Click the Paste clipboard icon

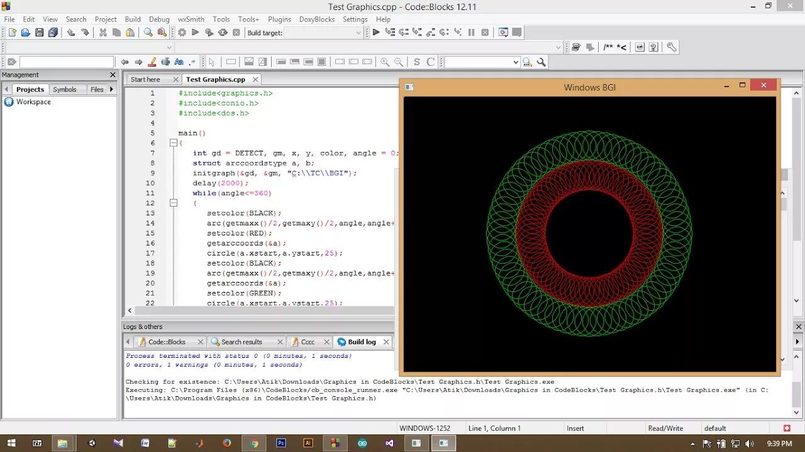click(x=130, y=33)
